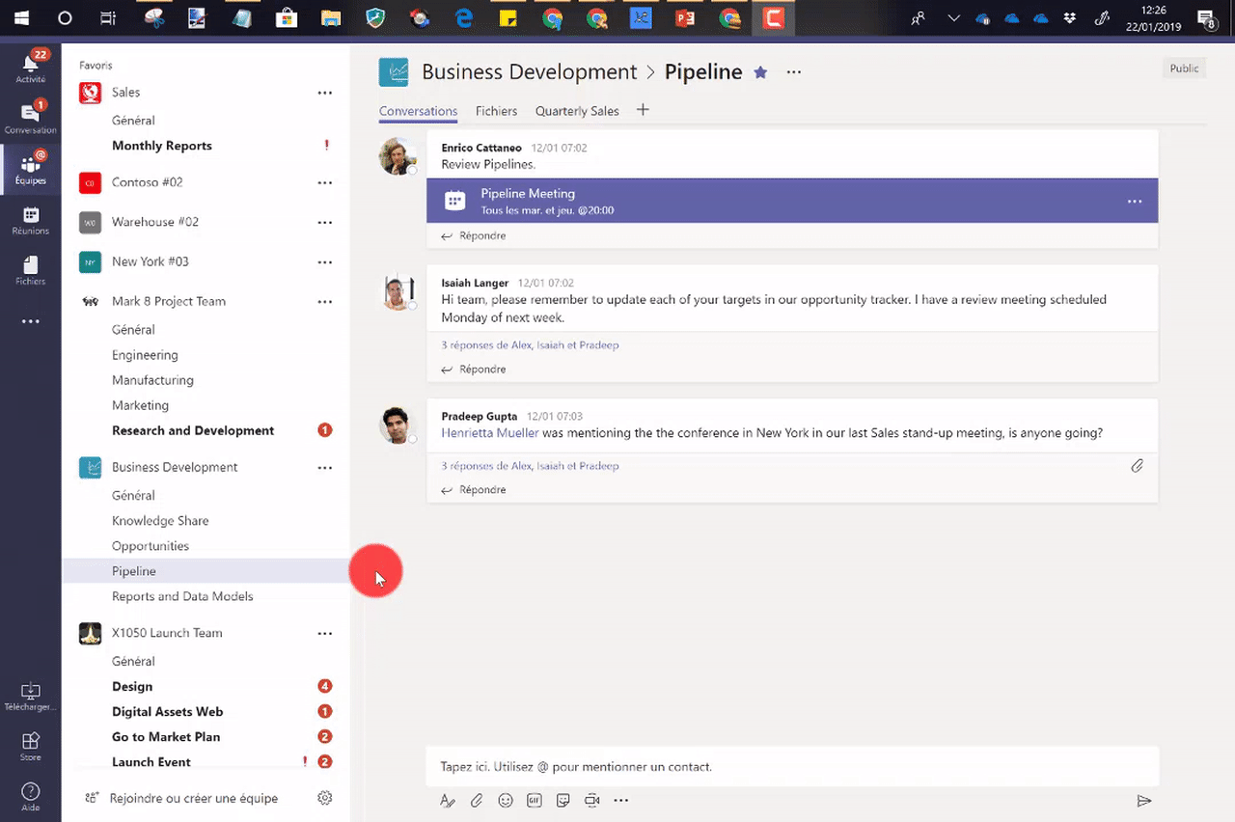This screenshot has width=1235, height=822.
Task: Attach a file with paperclip icon
Action: 477,800
